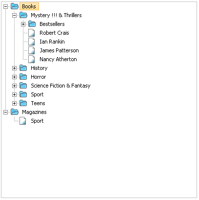Select the Ian Rankin item

tap(52, 42)
